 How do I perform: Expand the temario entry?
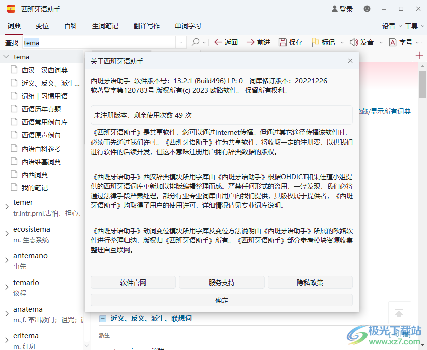7,287
